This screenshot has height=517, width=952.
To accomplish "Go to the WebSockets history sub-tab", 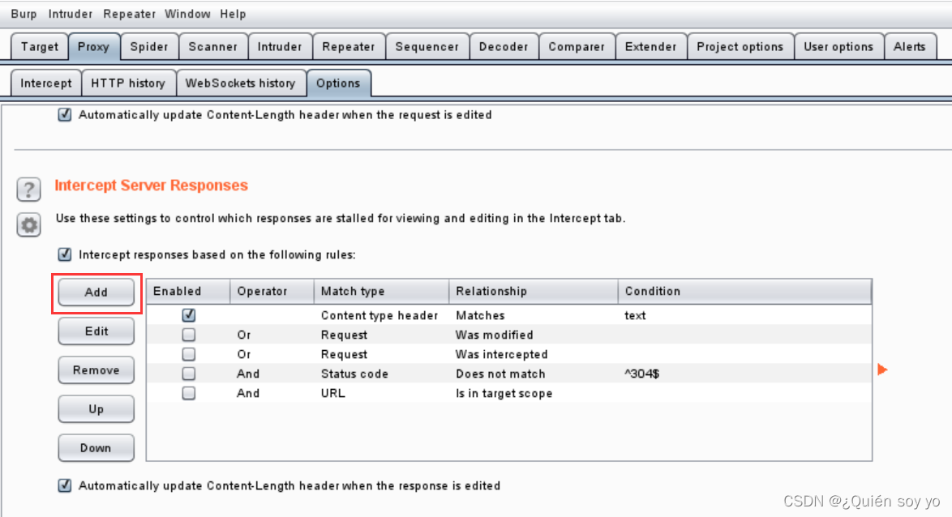I will tap(240, 83).
